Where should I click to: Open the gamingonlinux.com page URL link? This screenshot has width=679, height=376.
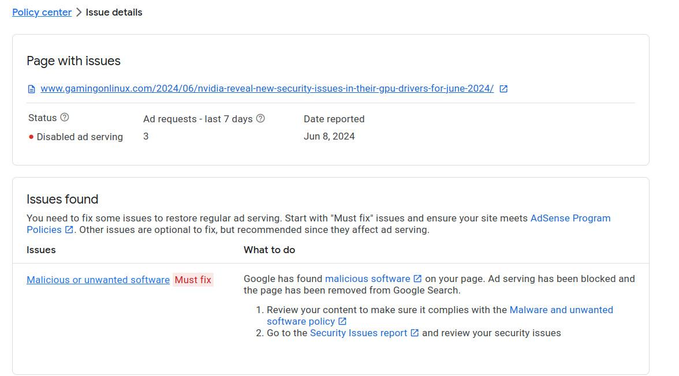[267, 88]
